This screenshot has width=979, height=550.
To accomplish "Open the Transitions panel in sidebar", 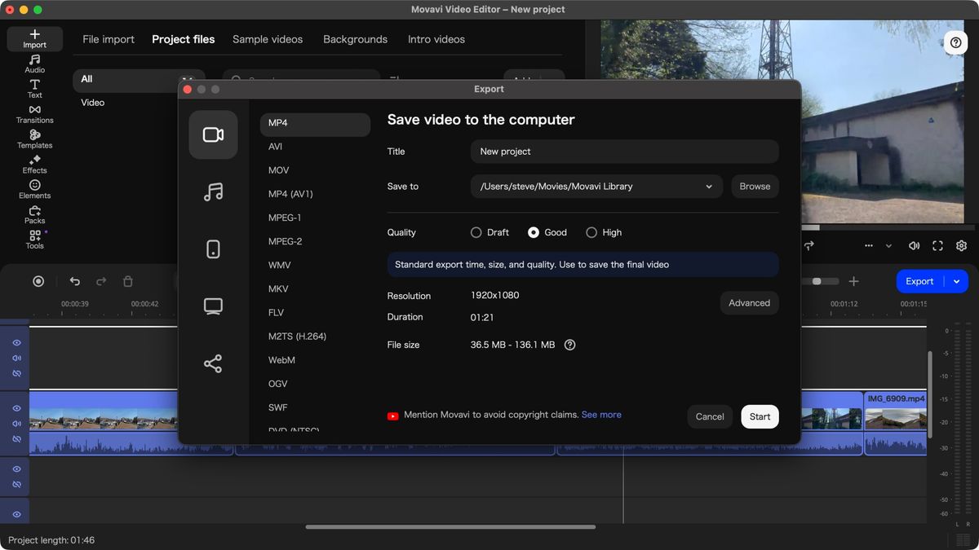I will [34, 114].
